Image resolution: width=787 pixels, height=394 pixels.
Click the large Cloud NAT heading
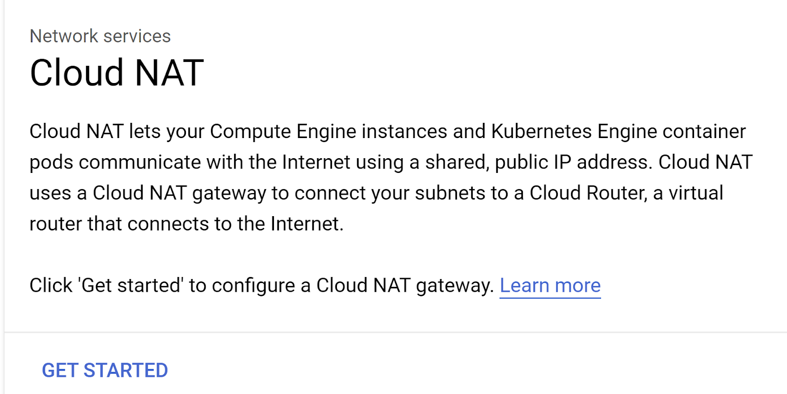[117, 73]
